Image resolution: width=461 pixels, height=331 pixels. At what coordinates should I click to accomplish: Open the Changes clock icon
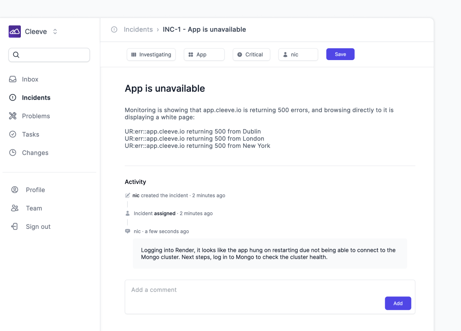click(x=13, y=153)
